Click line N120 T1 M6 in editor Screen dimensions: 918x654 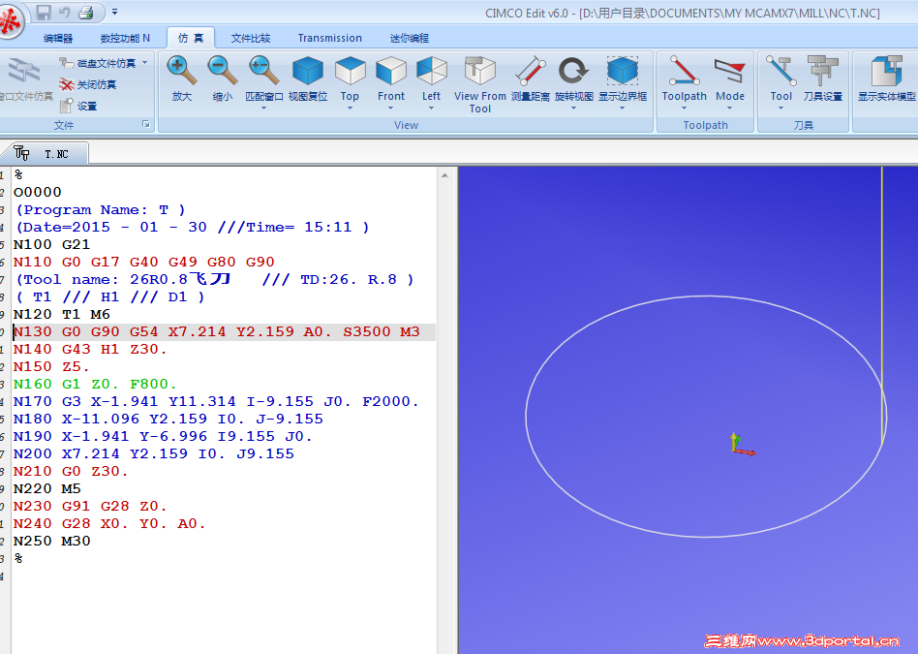tap(61, 314)
